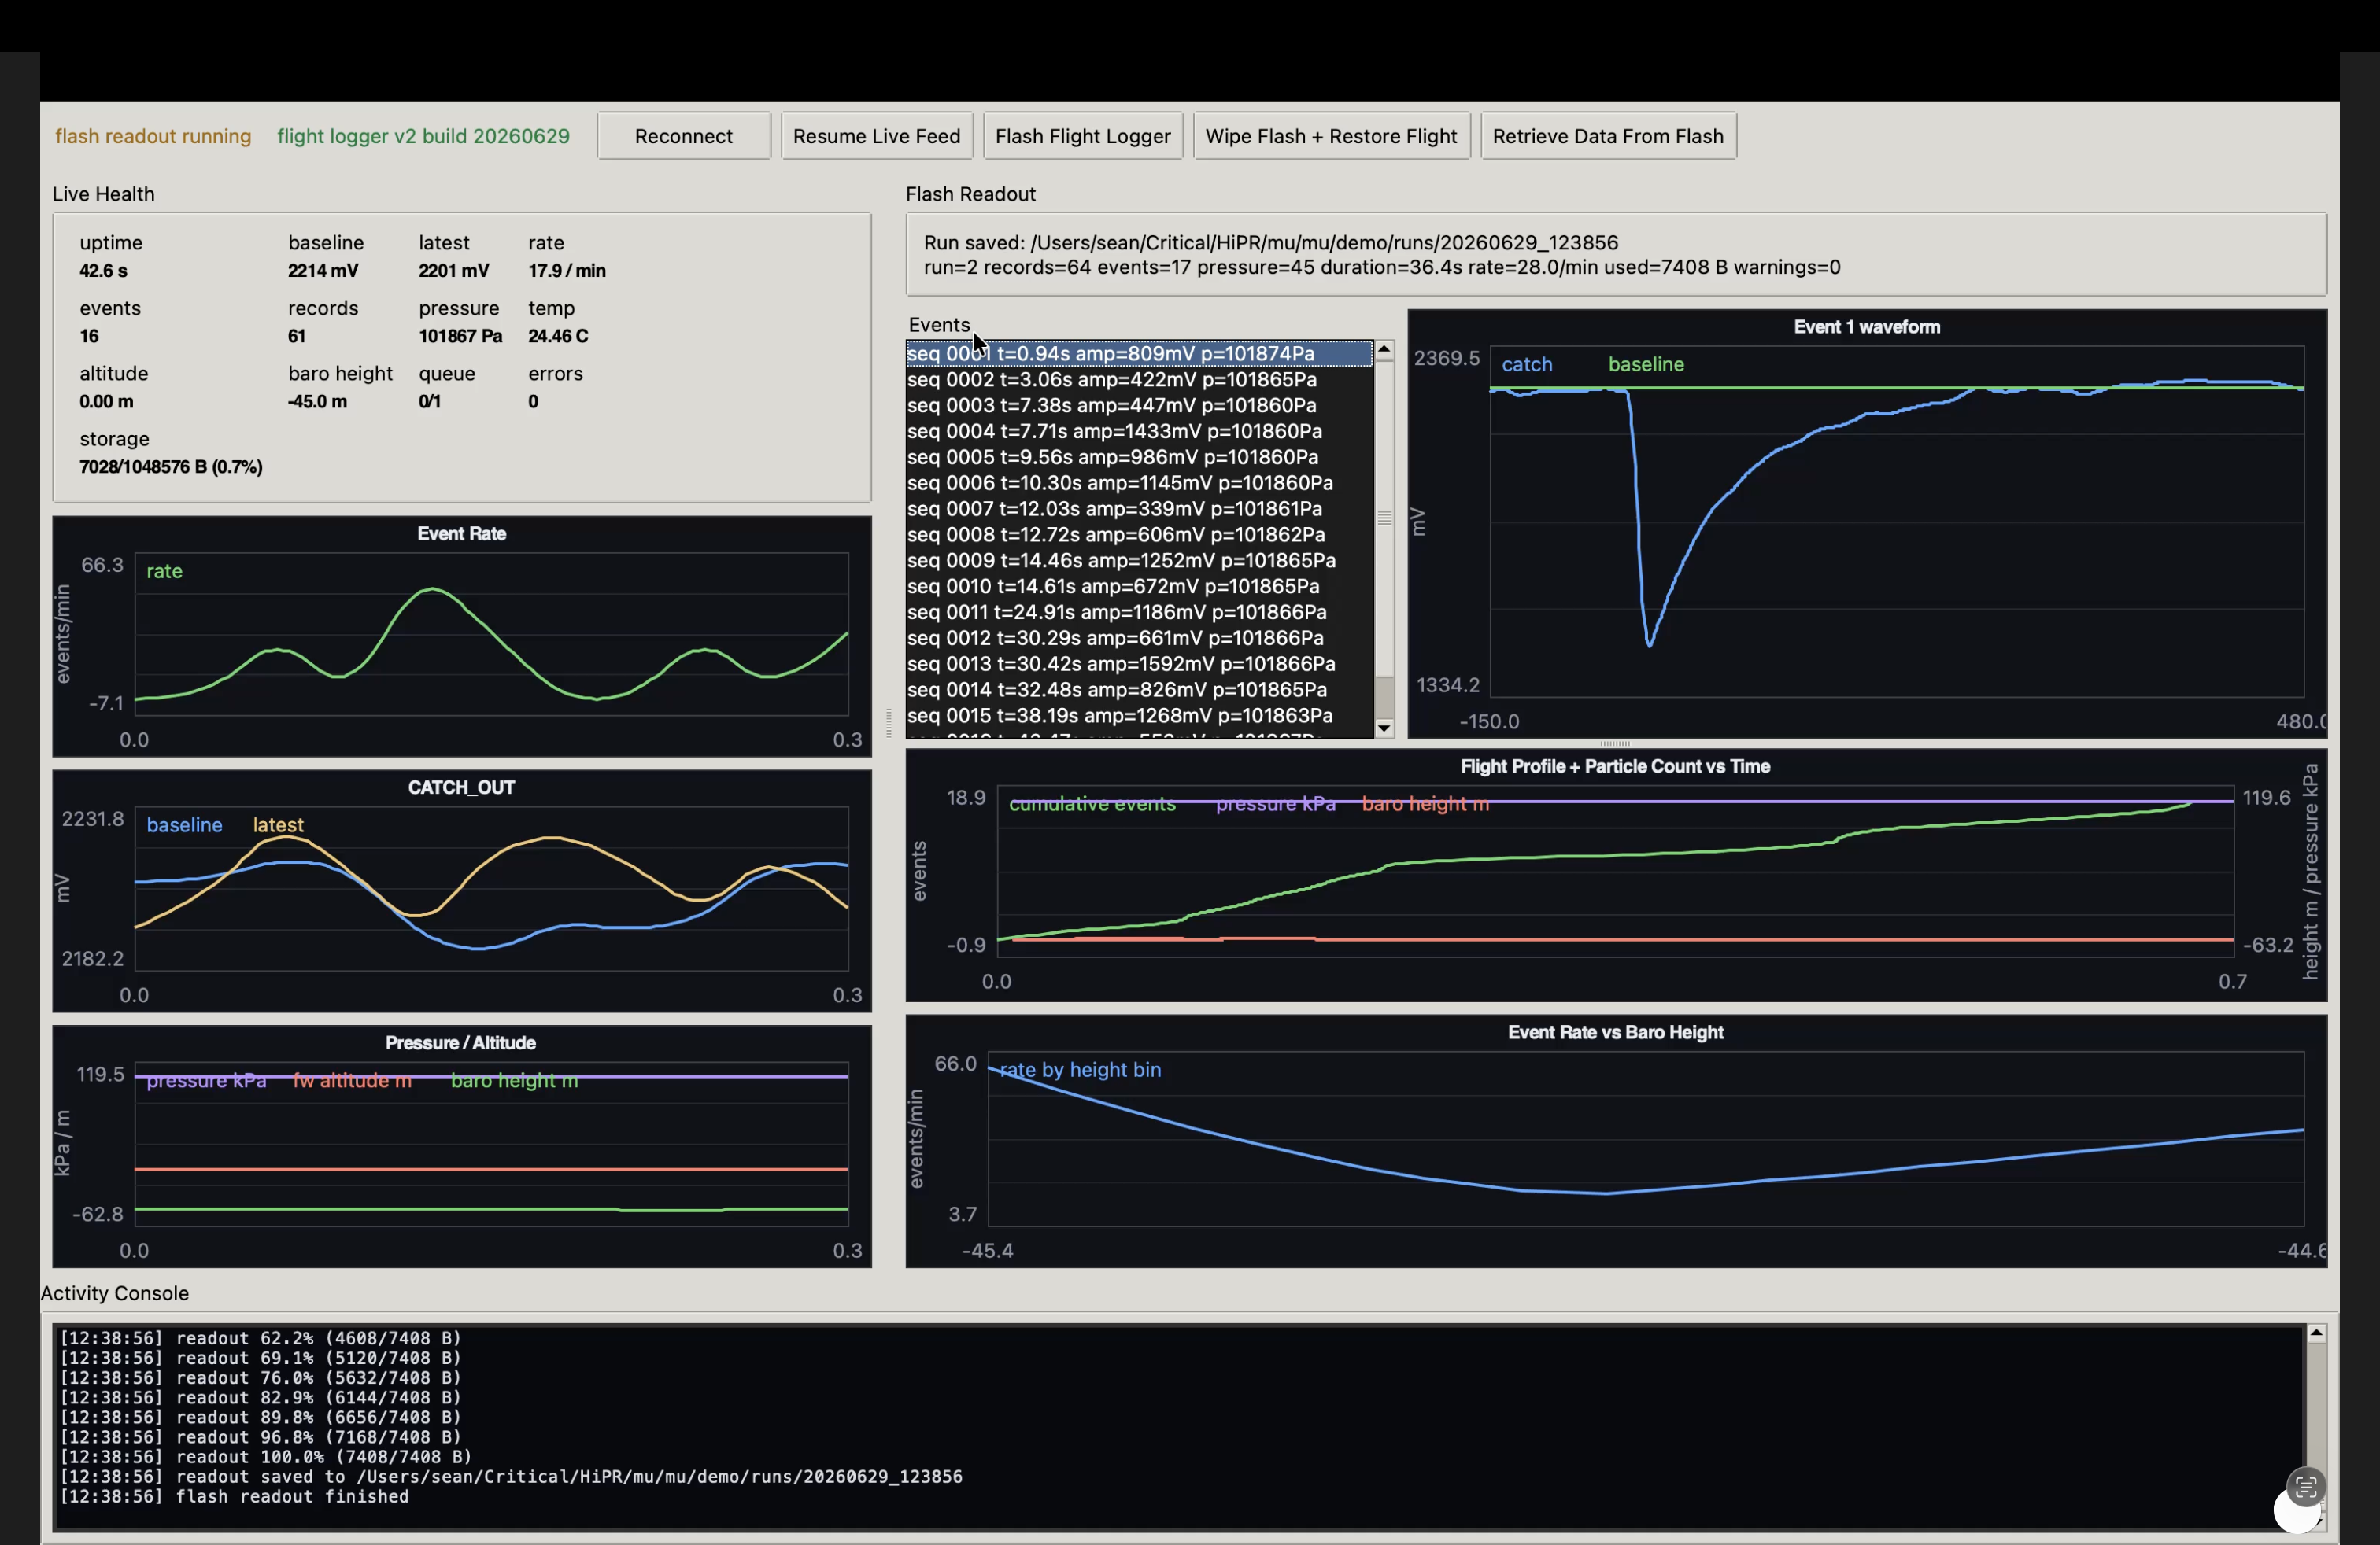Click the uptime value 42.6 s
This screenshot has width=2380, height=1545.
pos(103,271)
